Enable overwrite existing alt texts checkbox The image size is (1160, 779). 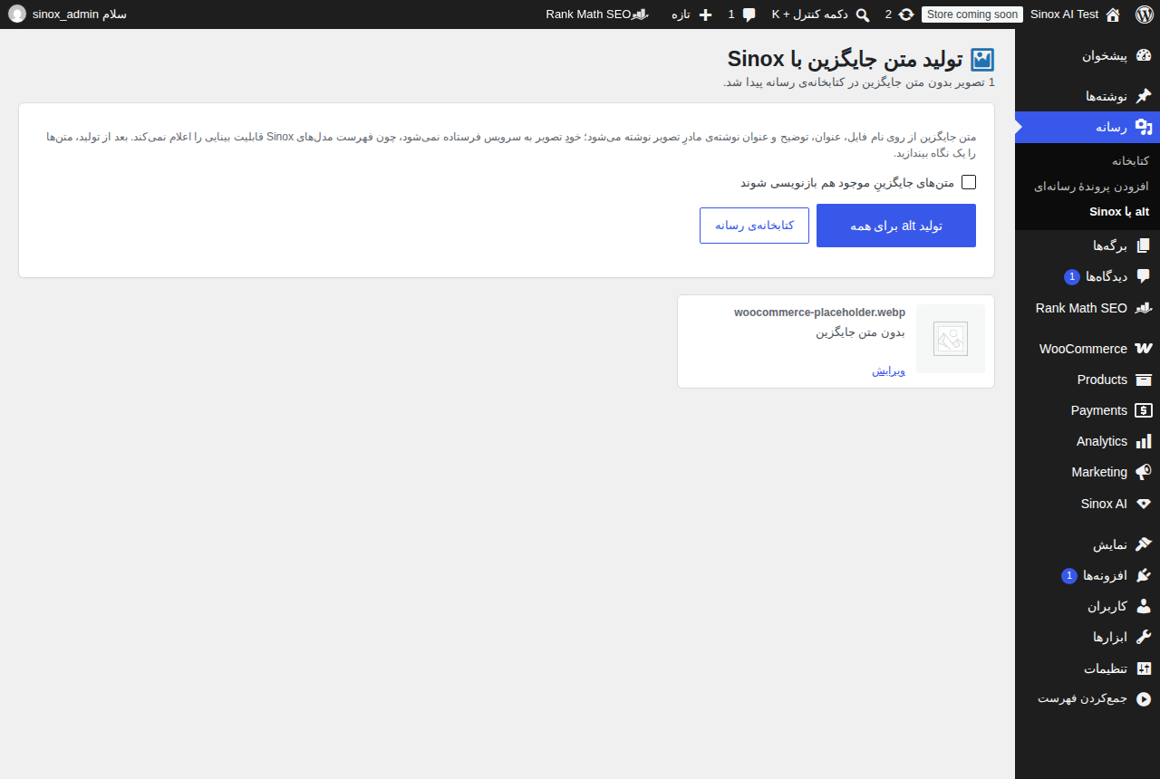click(x=969, y=182)
